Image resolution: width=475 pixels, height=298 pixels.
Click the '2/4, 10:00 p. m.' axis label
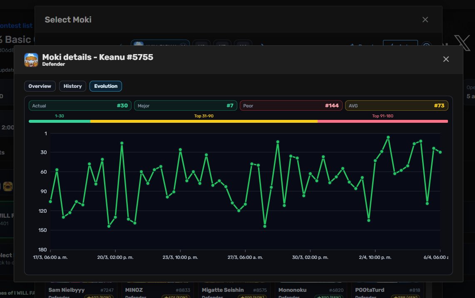376,257
